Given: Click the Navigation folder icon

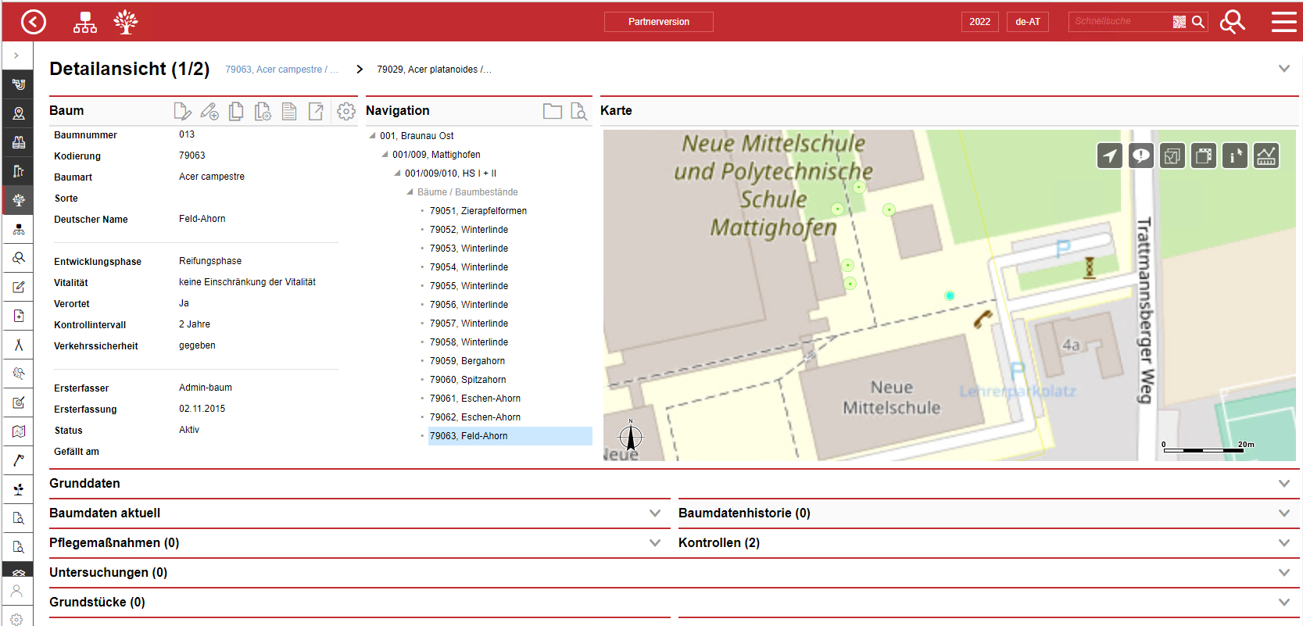Looking at the screenshot, I should click(x=553, y=111).
